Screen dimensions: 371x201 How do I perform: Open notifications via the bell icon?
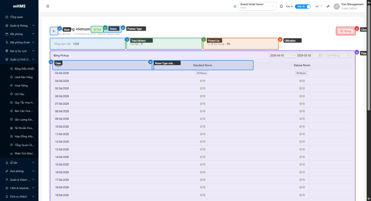tap(281, 6)
